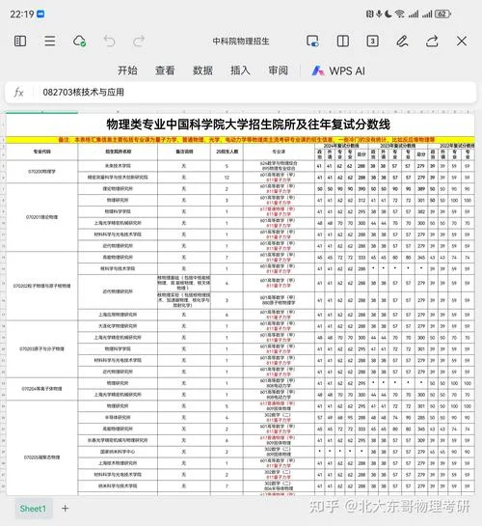Select the 大连化学物理研究所 cell
The image size is (482, 526).
[x=118, y=326]
